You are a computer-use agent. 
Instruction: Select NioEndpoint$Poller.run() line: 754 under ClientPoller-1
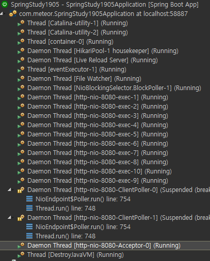83,227
